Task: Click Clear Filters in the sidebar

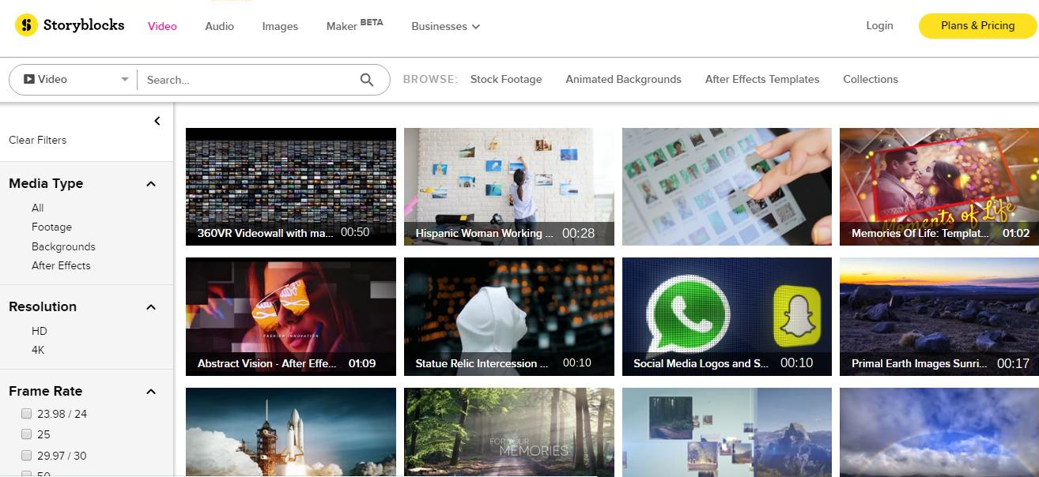Action: (x=37, y=140)
